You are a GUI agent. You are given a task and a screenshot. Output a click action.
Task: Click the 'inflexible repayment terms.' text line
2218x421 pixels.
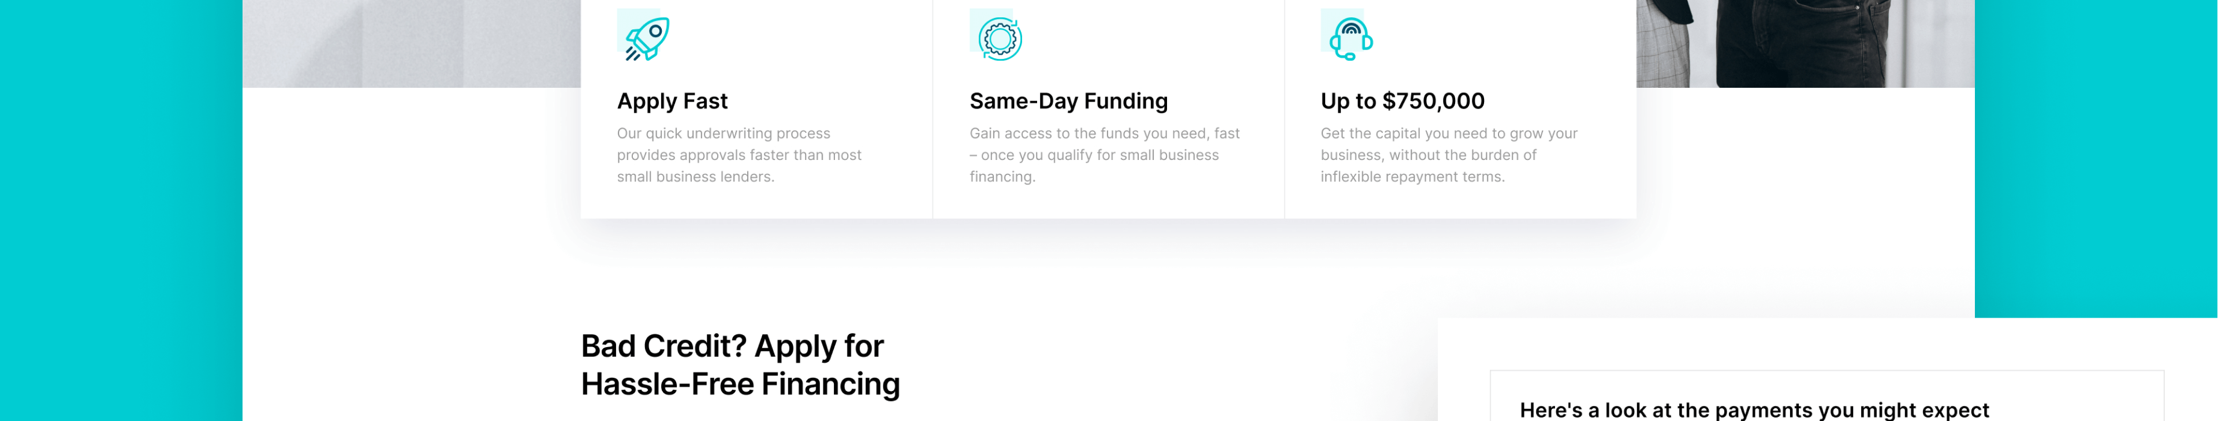point(1412,177)
